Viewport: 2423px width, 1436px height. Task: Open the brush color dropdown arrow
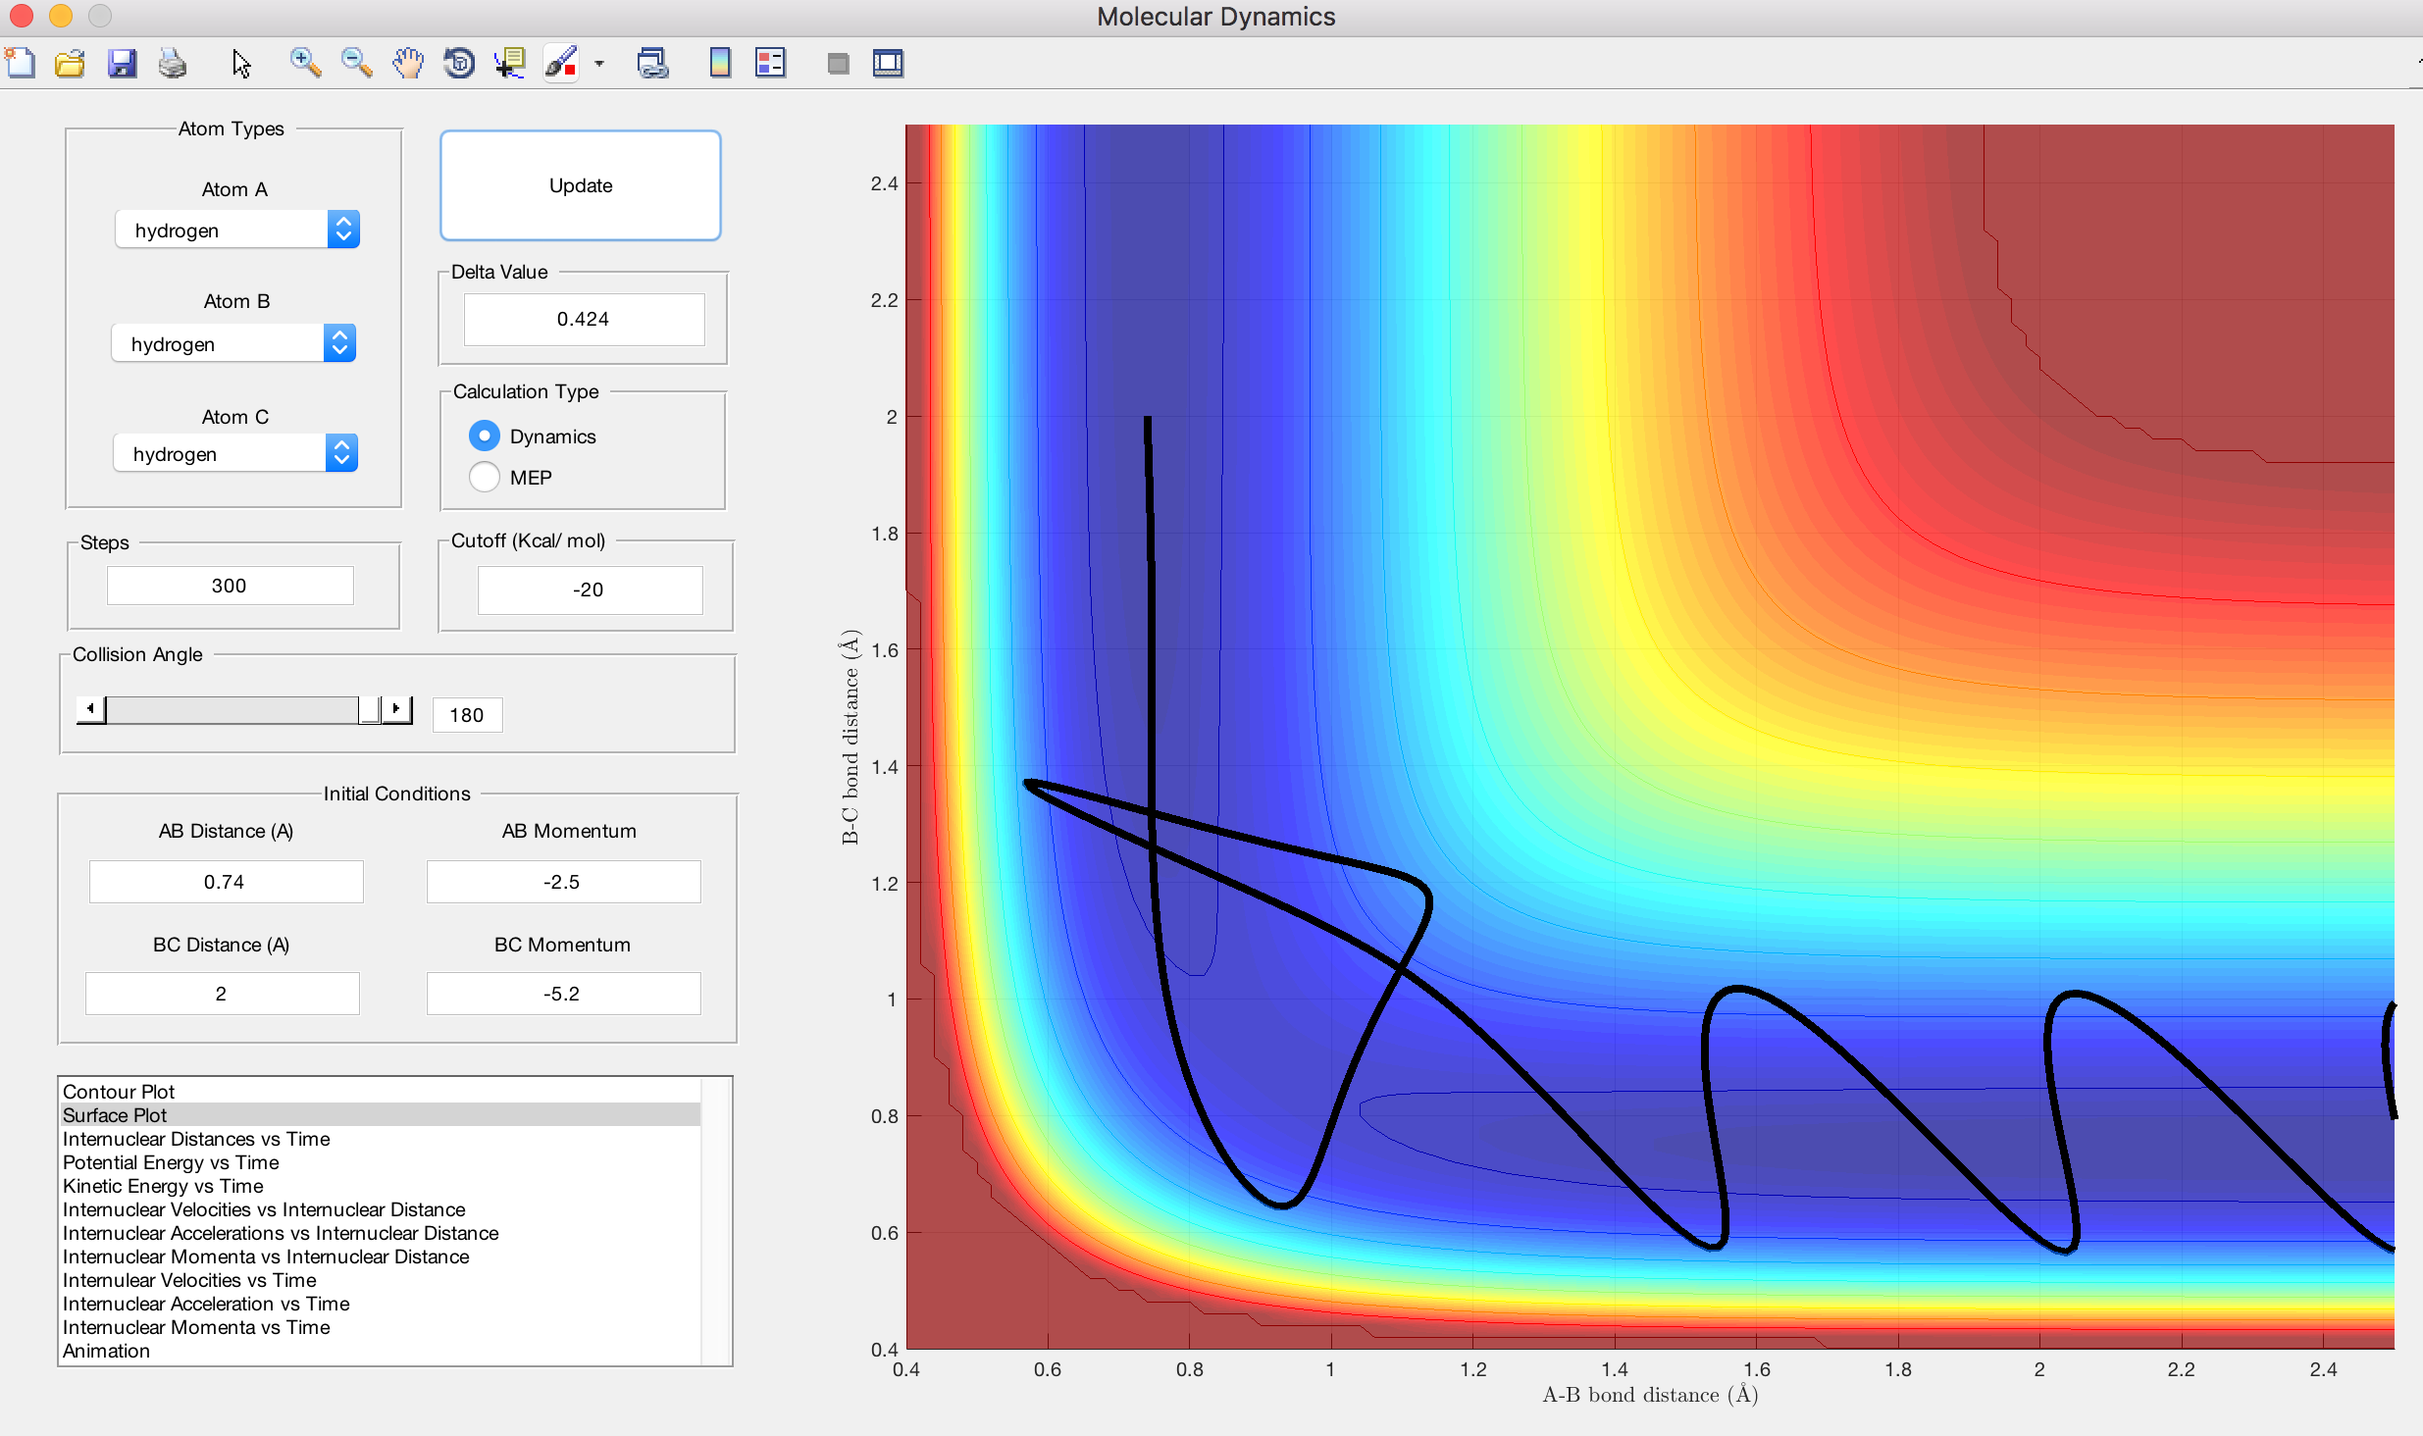click(x=599, y=64)
